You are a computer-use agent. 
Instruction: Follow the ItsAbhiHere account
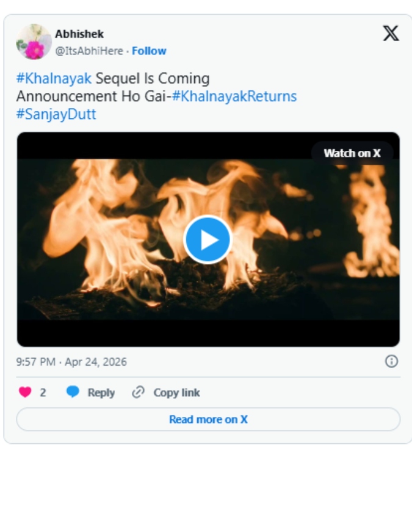[x=149, y=51]
